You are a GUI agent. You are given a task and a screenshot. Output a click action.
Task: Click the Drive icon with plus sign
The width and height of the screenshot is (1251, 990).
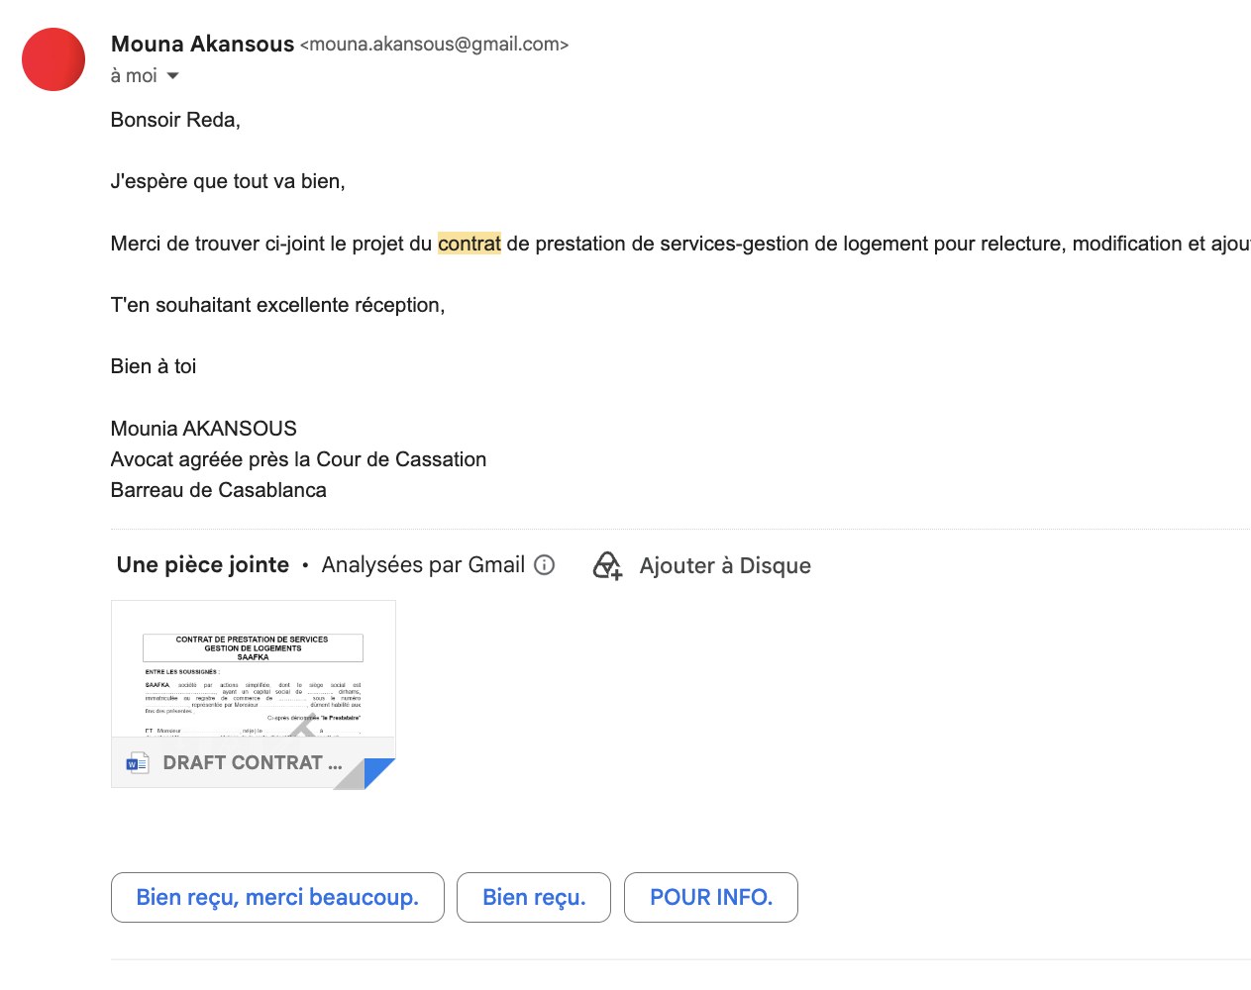pyautogui.click(x=607, y=565)
